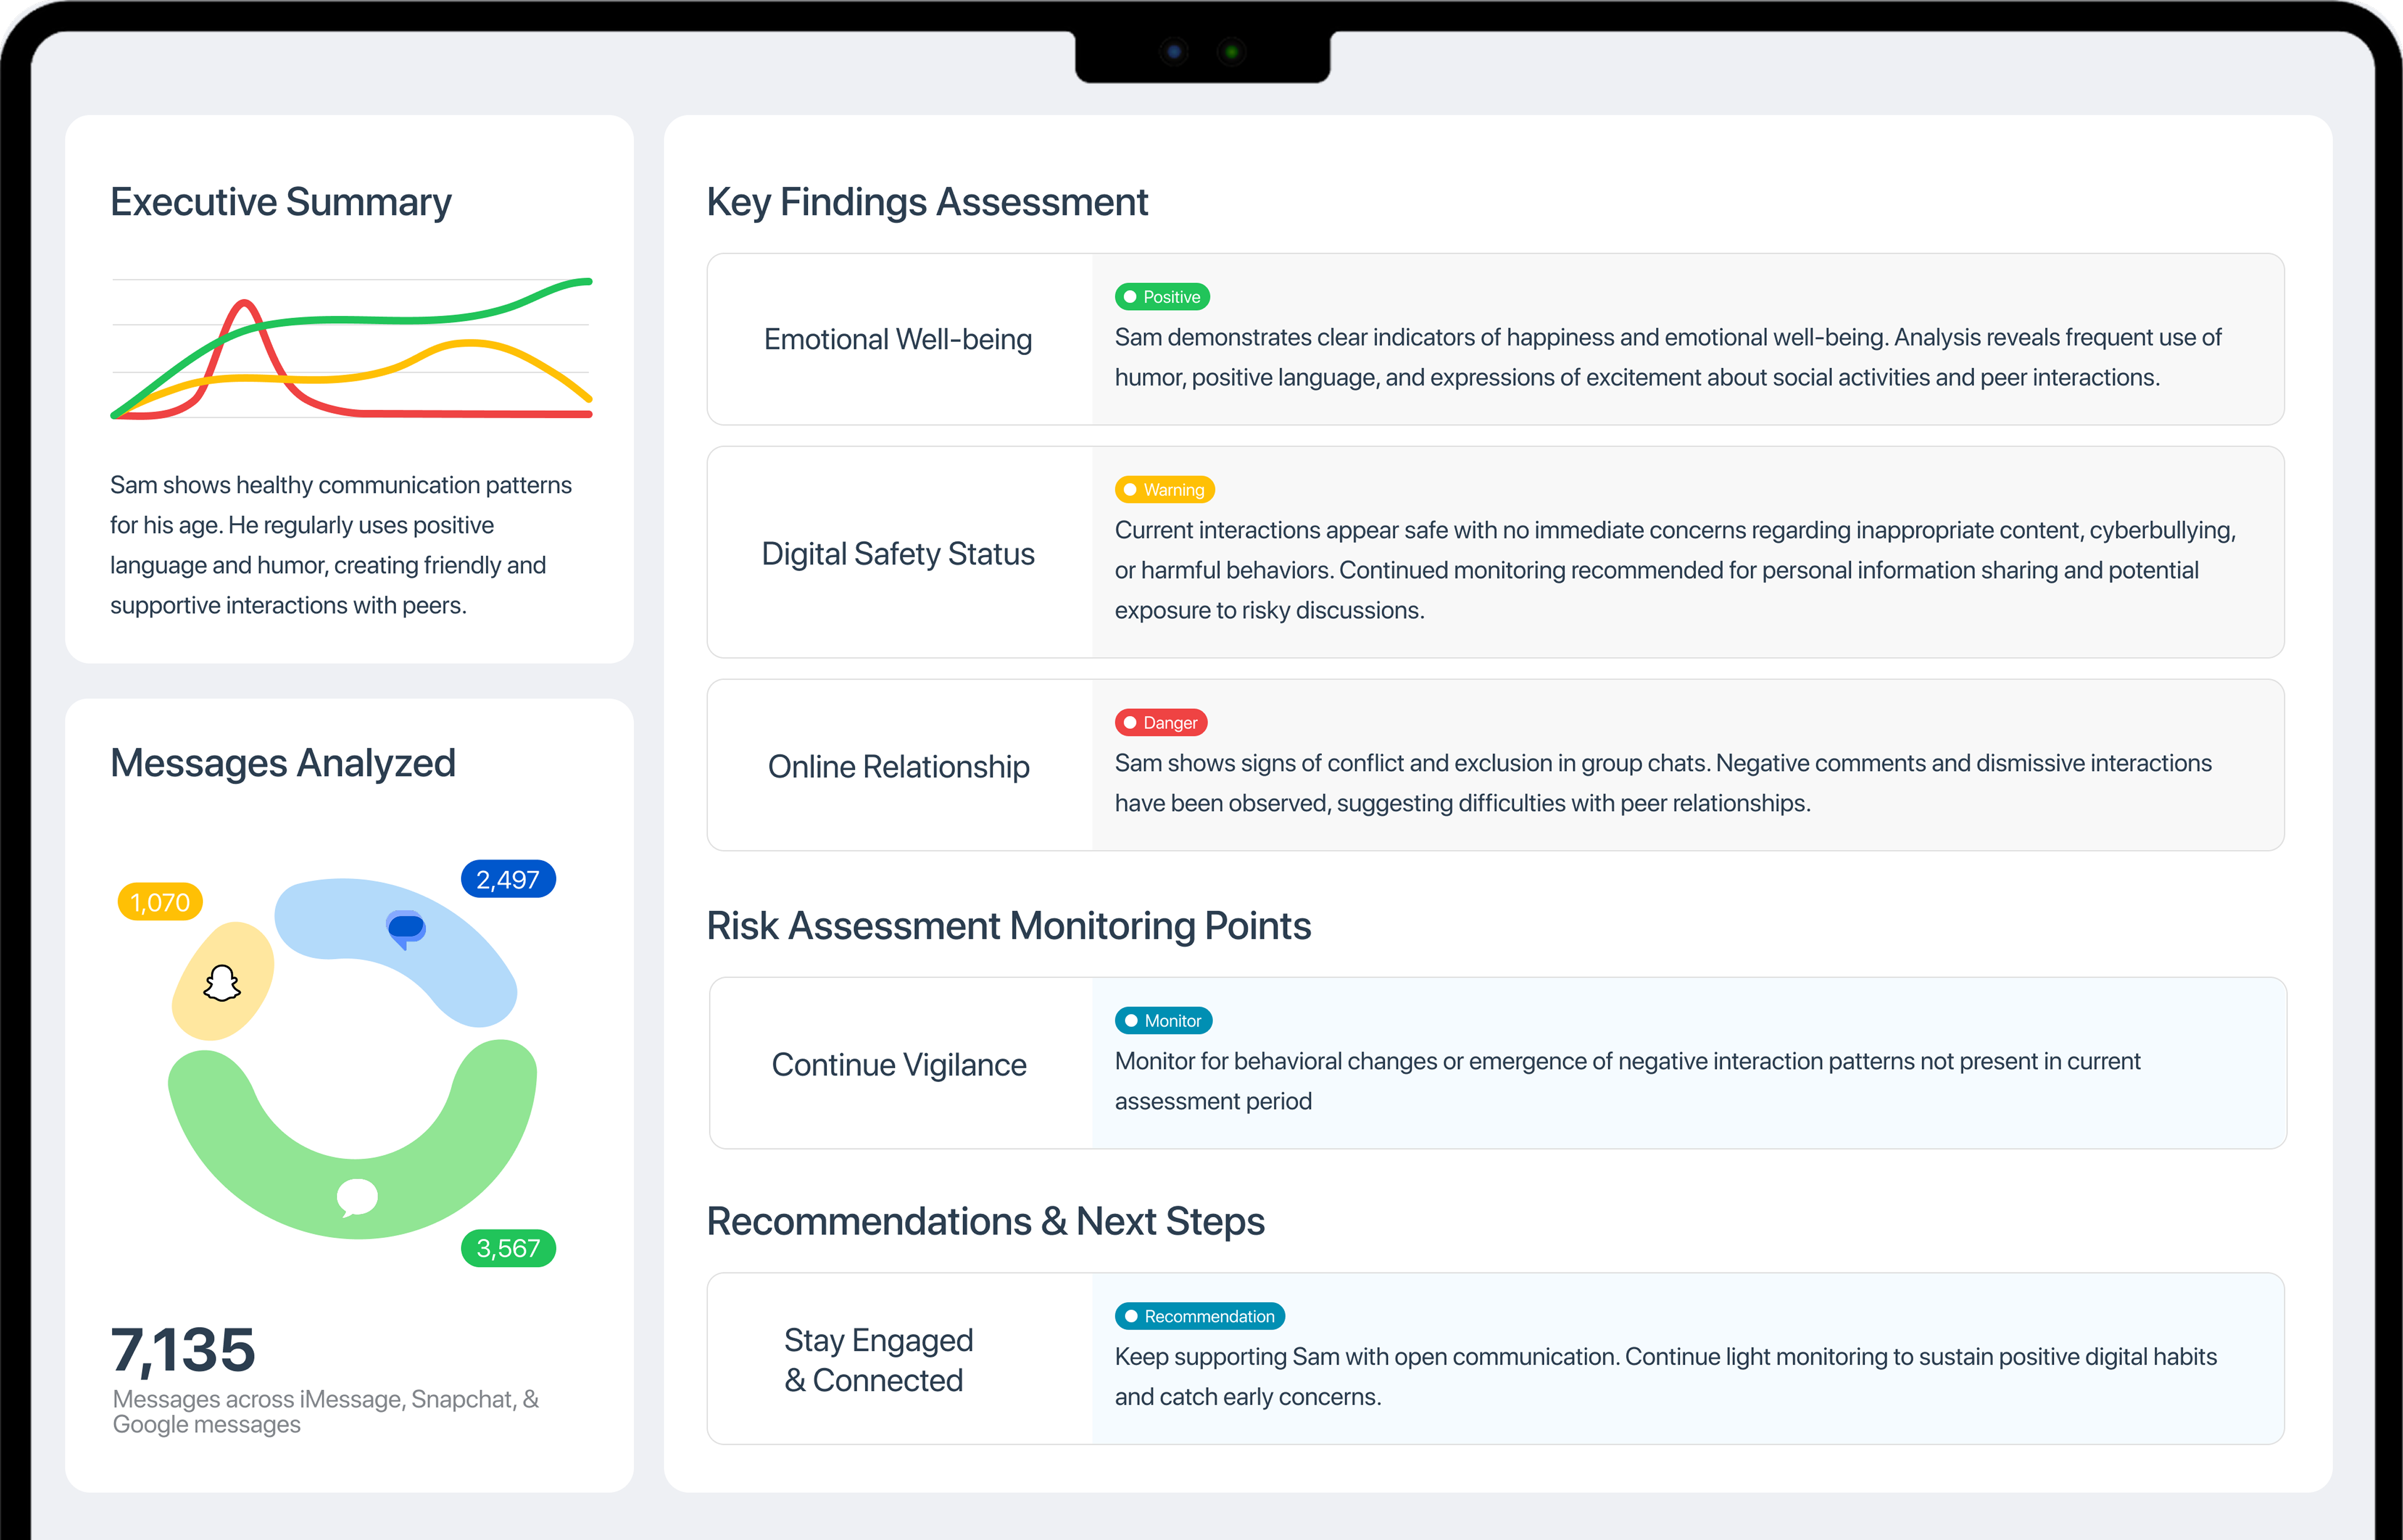The image size is (2403, 1540).
Task: Click the 3,567 iMessage count label
Action: [x=507, y=1248]
